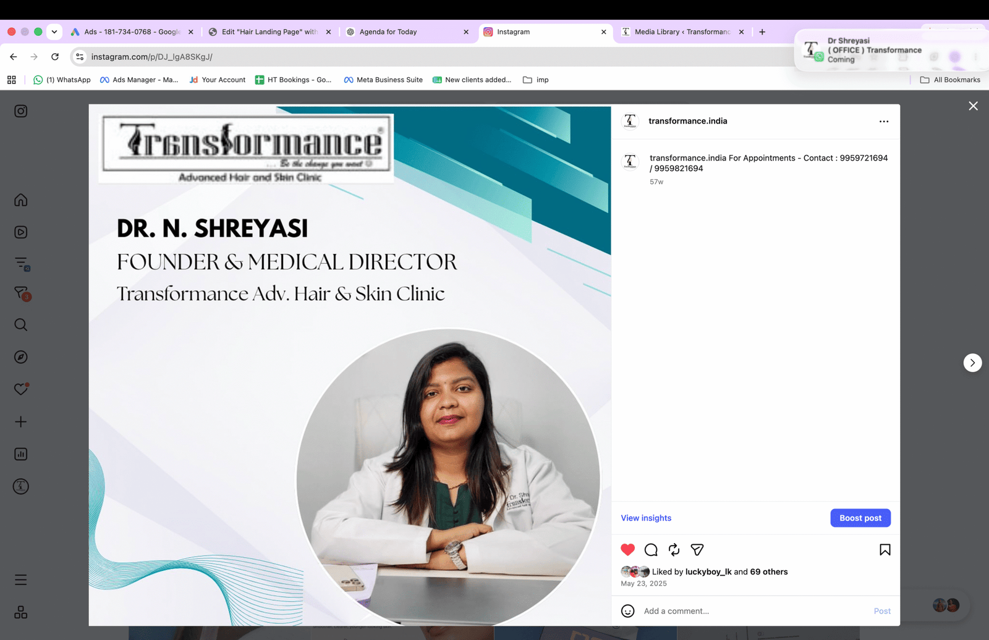Viewport: 989px width, 640px height.
Task: Open emoji picker in comment box
Action: [x=628, y=611]
